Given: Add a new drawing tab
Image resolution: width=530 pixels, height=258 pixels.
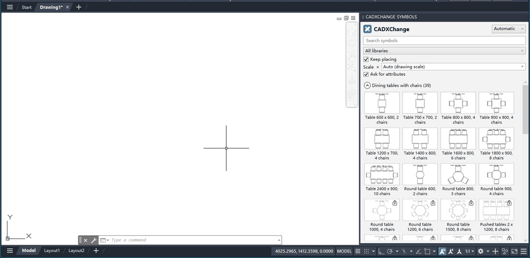Looking at the screenshot, I should tap(79, 7).
